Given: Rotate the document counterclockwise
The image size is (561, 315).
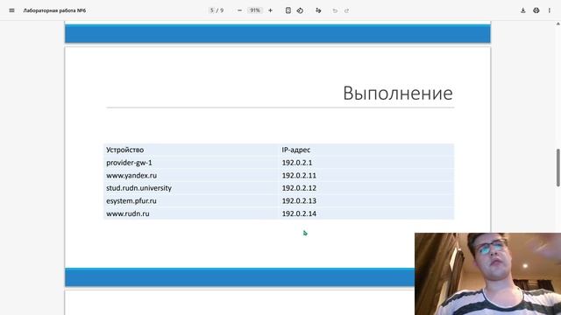Looking at the screenshot, I should [x=300, y=10].
